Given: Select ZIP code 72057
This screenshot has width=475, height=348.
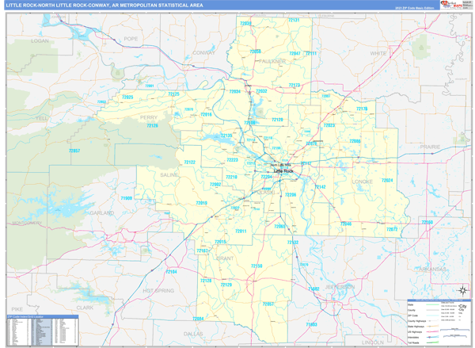Looking at the screenshot, I should [268, 304].
